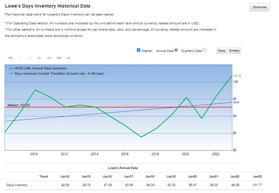This screenshot has height=193, width=279.
Task: Click the 89.30 table cell
Action: pyautogui.click(x=214, y=185)
